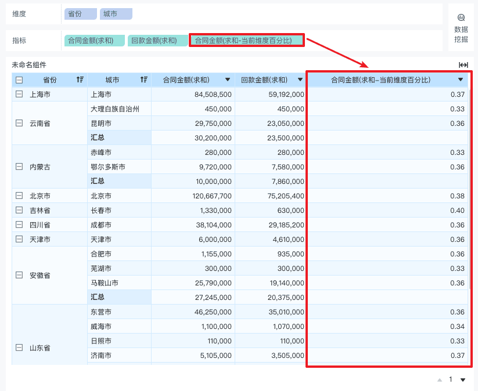Click the 未命名组件 component title
478x391 pixels.
tap(29, 65)
